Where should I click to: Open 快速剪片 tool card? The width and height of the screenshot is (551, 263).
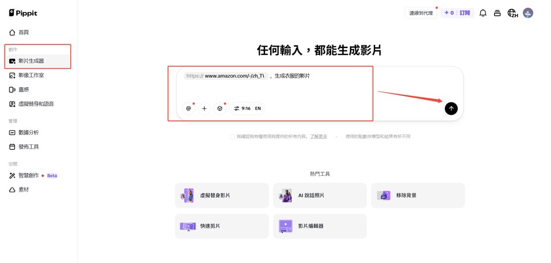point(222,226)
